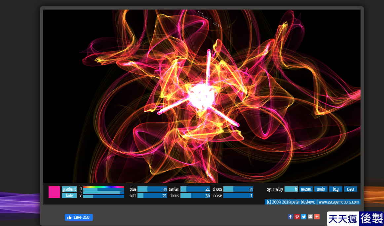384x226 pixels.
Task: Click the undo button
Action: coord(321,189)
